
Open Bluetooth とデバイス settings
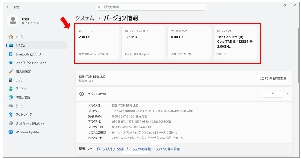click(x=37, y=54)
